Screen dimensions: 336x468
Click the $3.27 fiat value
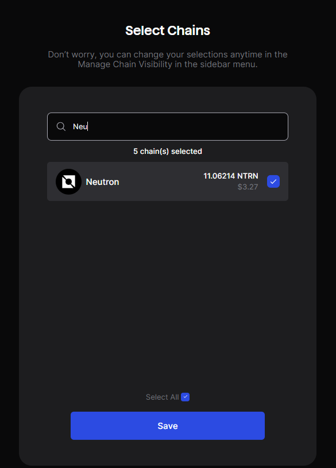(x=248, y=187)
